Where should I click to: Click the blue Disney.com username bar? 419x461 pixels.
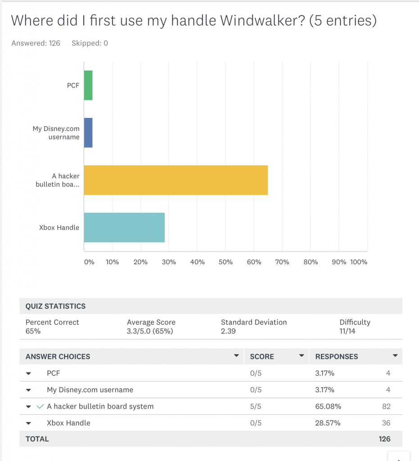[x=88, y=133]
